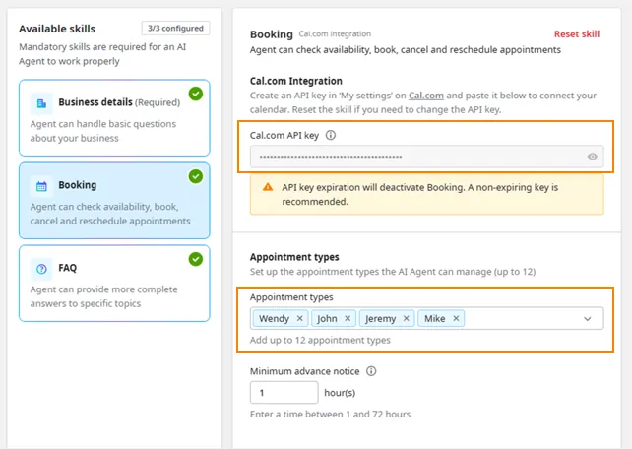
Task: Open the FAQ skill card
Action: [114, 284]
